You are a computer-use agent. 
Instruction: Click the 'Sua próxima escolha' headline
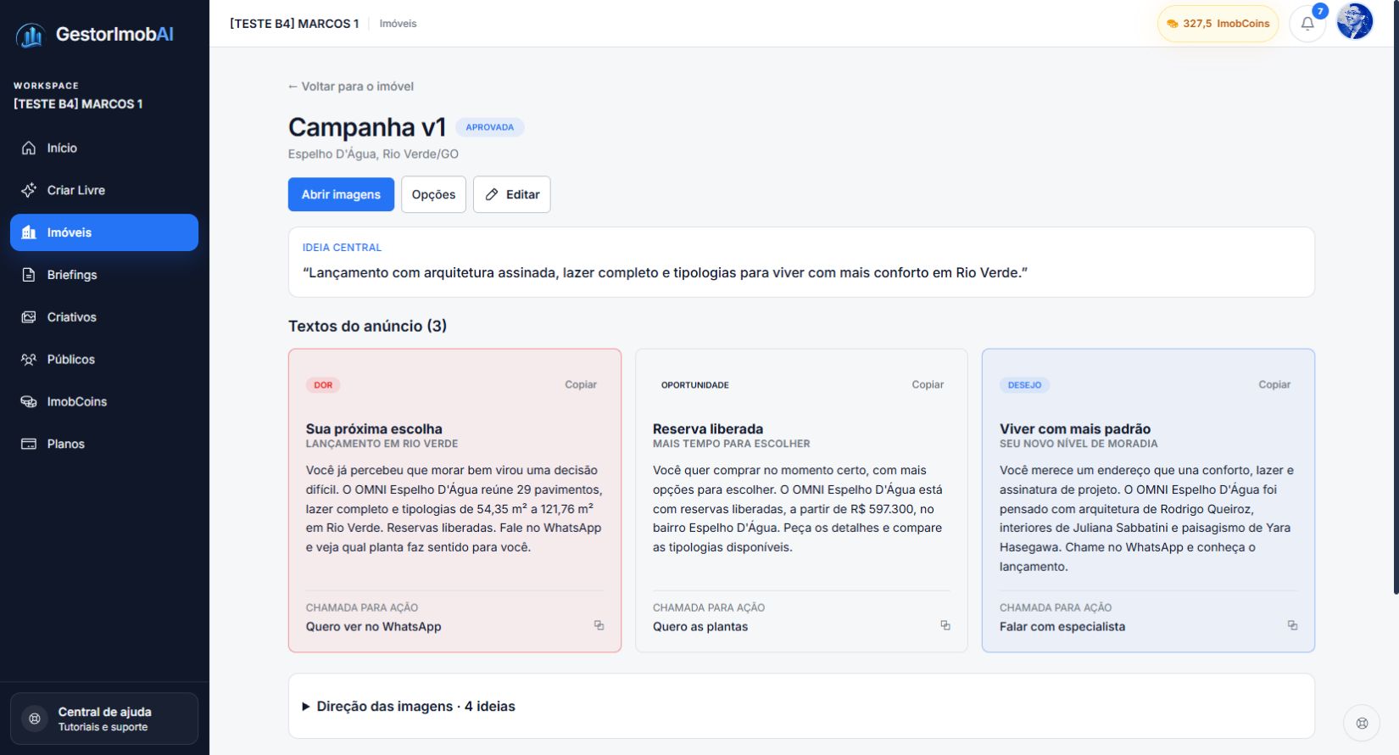[374, 428]
